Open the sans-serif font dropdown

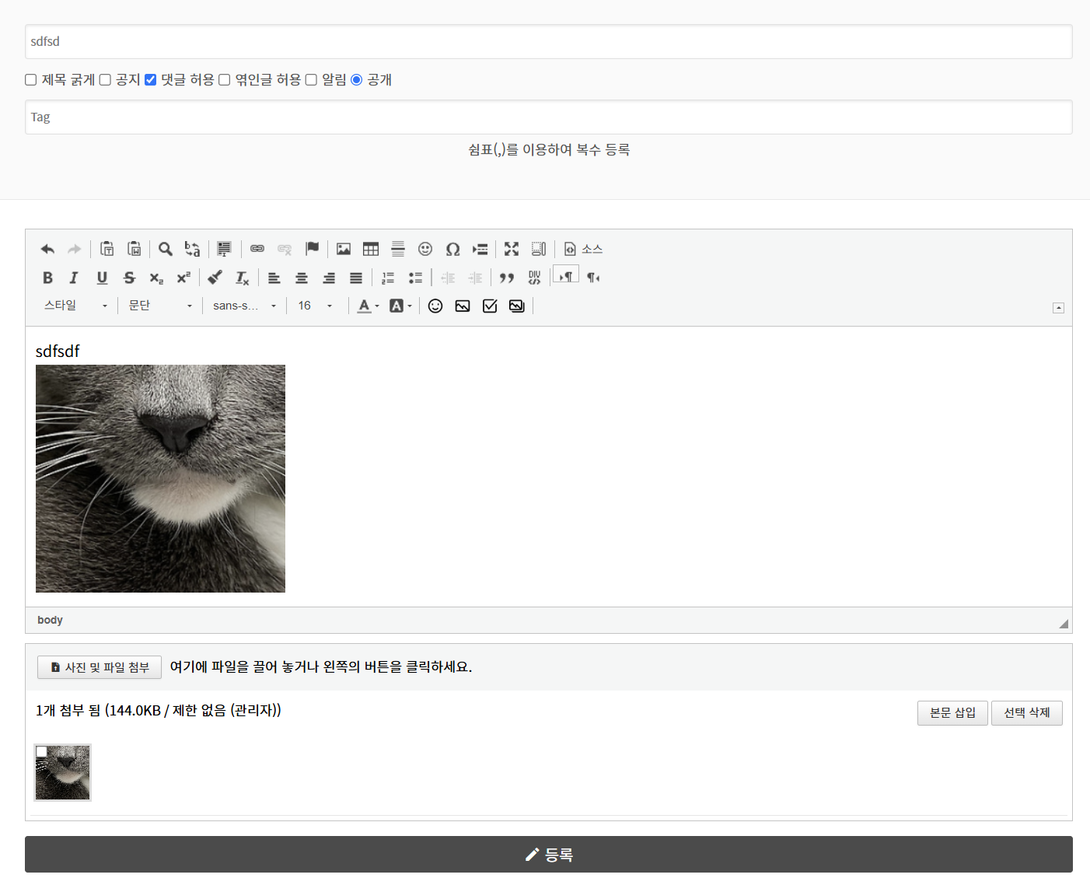coord(245,306)
